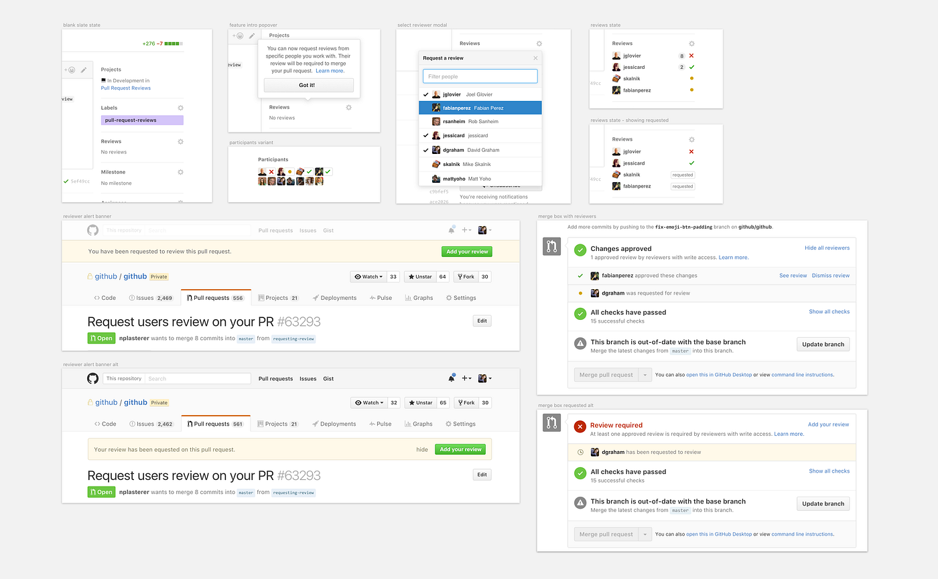Open the plus create-new menu in reviewer alert banner alt
Screen dimensions: 938x579
(466, 379)
